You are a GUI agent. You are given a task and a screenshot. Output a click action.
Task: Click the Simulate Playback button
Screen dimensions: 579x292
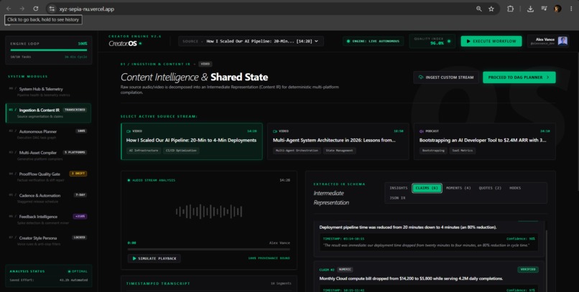coord(154,258)
